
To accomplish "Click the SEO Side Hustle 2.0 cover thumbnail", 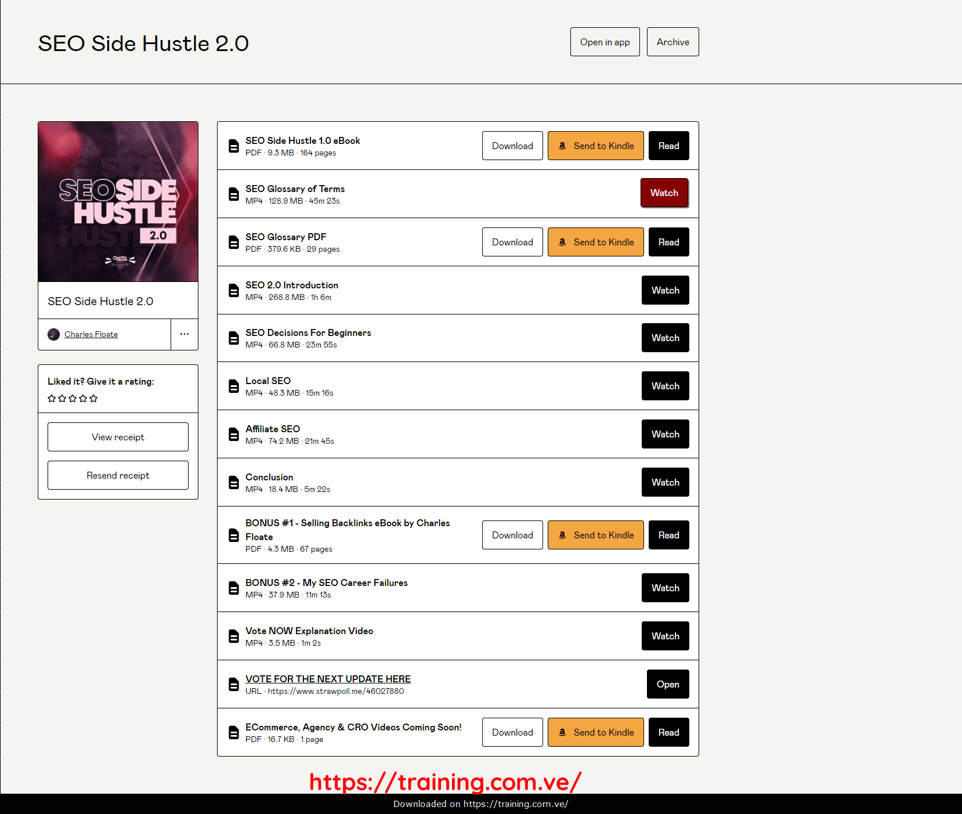I will 118,201.
